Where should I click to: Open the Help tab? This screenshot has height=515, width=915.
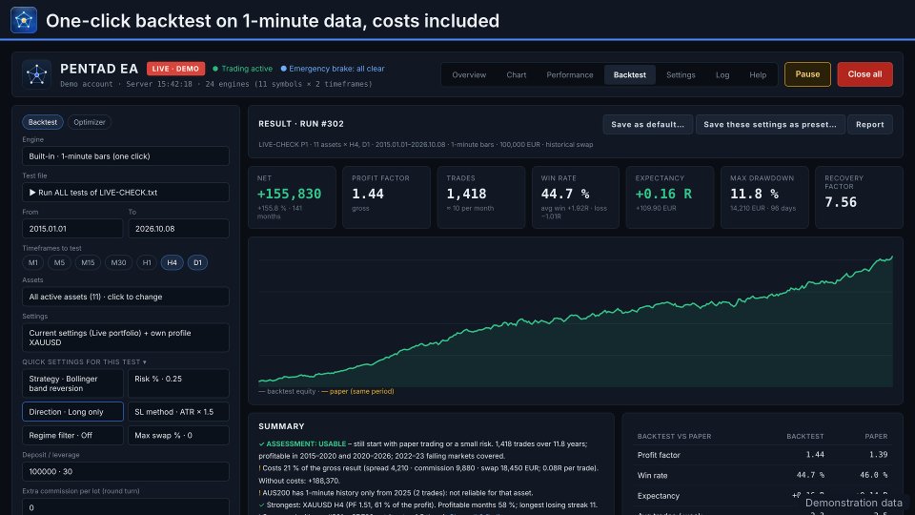[x=758, y=74]
